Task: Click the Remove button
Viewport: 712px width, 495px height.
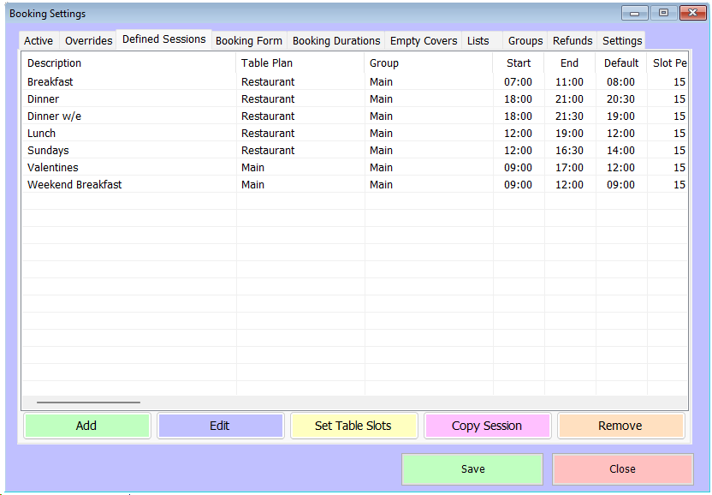Action: pyautogui.click(x=620, y=426)
